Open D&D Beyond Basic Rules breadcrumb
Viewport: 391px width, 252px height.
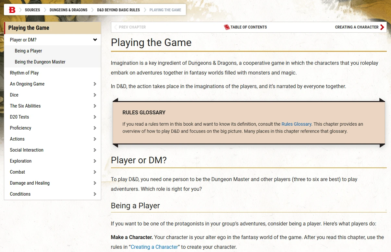click(118, 10)
